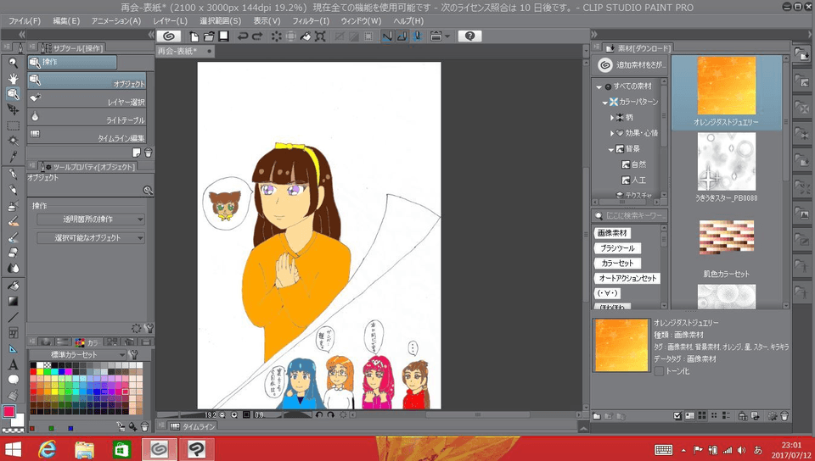Select the Zoom magnifier tool
Viewport: 815px width, 461px height.
13,63
